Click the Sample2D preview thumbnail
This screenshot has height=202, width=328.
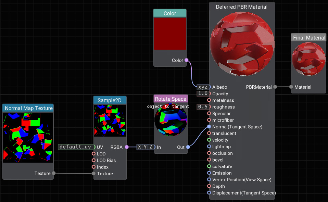tap(110, 121)
